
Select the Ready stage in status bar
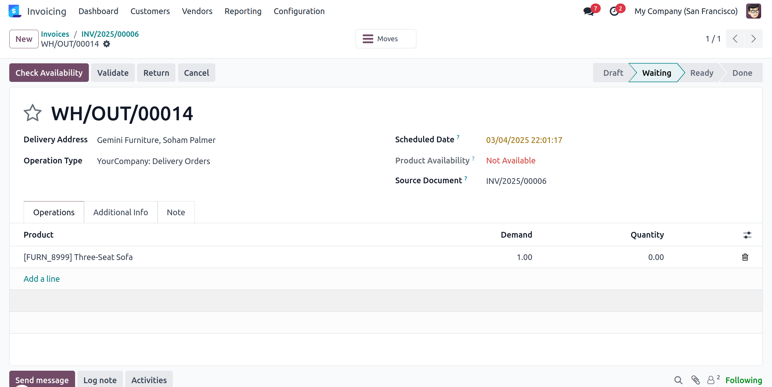[x=701, y=73]
